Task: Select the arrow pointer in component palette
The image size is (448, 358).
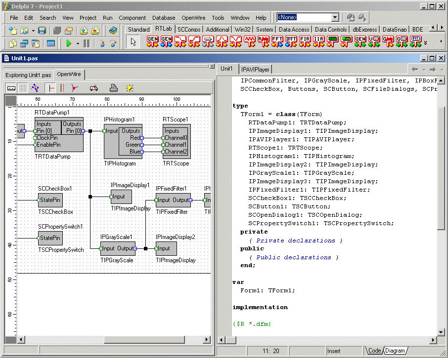Action: (x=133, y=42)
